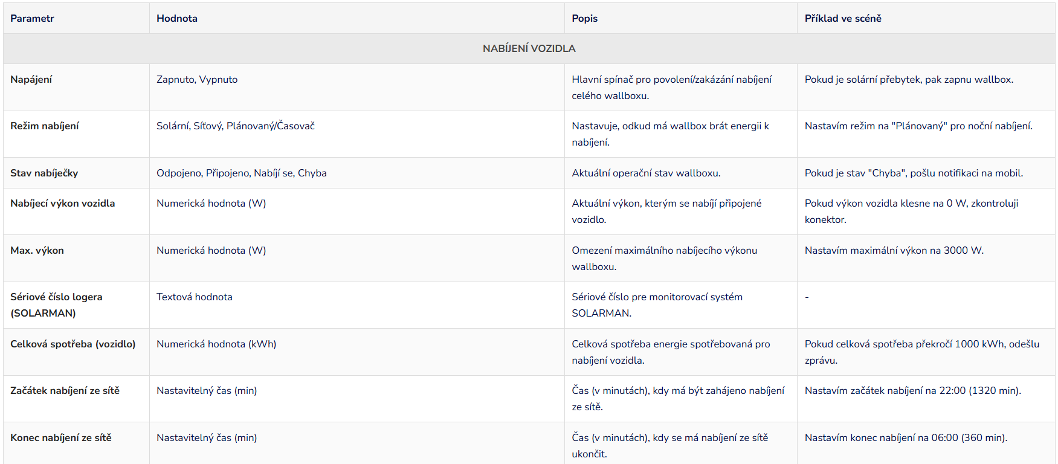The height and width of the screenshot is (464, 1058).
Task: Select the "Solární, Síťový, Plánovaný/Časovač" value
Action: pyautogui.click(x=235, y=126)
